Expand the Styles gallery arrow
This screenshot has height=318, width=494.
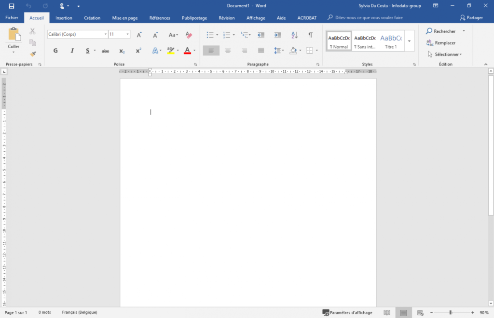click(409, 41)
